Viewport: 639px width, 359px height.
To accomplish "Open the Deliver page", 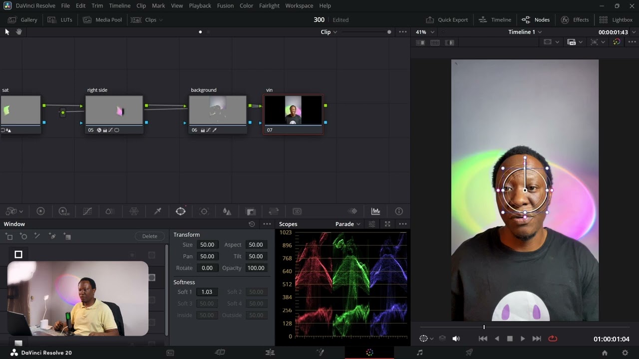I will (x=469, y=353).
